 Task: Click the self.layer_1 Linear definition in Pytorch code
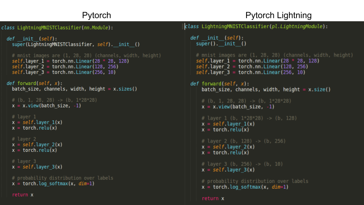pos(71,61)
